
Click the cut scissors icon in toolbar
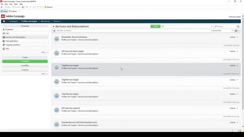tap(30, 7)
